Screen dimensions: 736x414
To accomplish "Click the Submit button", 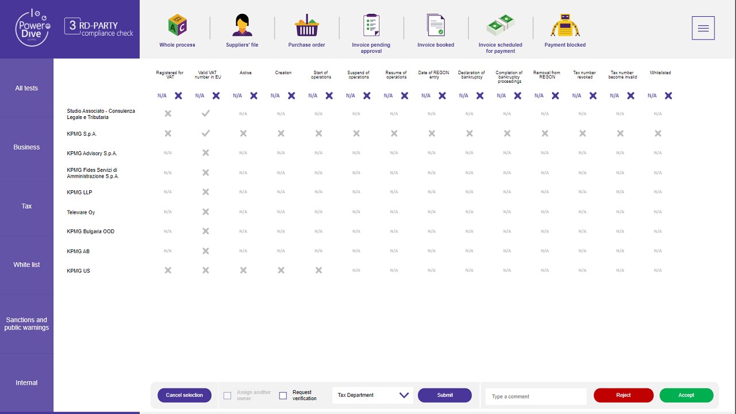I will tap(444, 395).
